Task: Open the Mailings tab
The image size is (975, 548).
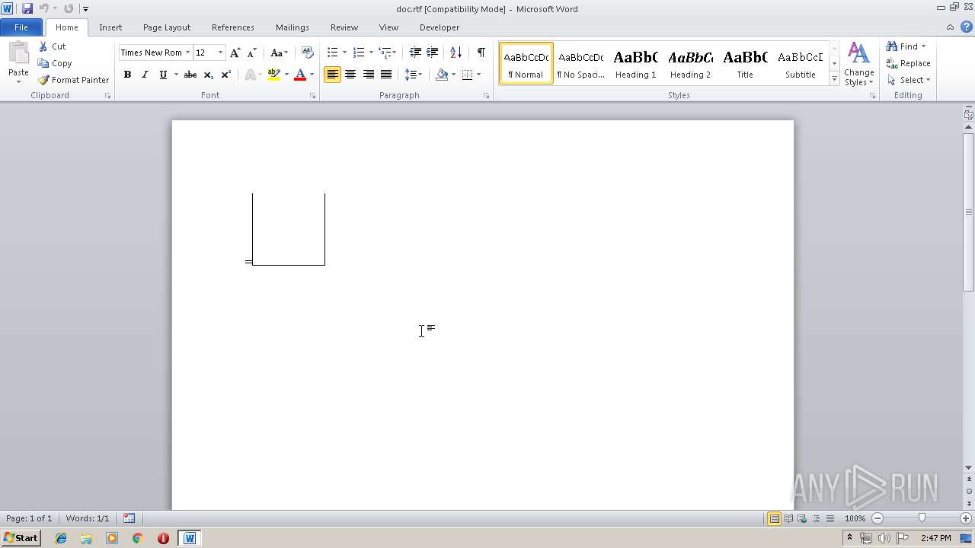Action: [x=292, y=27]
